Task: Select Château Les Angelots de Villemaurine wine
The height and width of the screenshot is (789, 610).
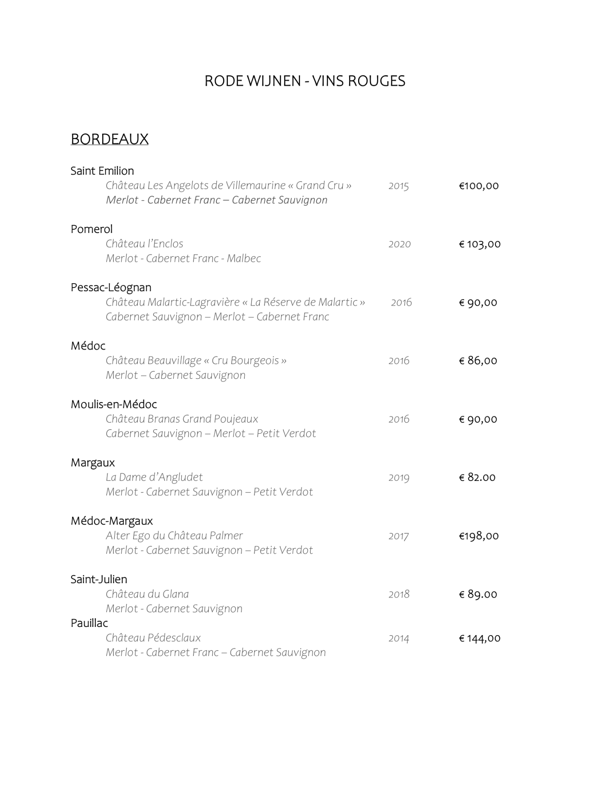Action: point(229,185)
